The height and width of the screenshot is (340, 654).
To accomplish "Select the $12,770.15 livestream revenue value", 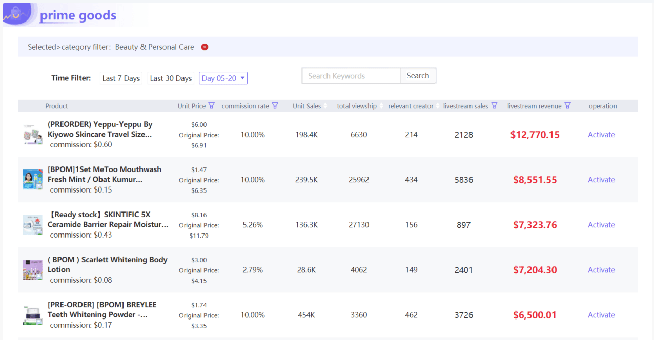I will [x=535, y=135].
